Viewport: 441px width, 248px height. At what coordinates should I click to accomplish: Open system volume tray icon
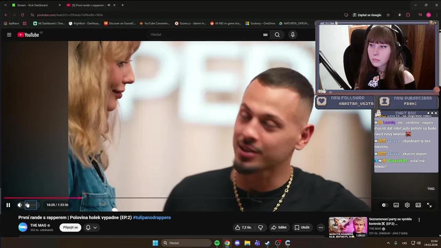click(x=419, y=243)
